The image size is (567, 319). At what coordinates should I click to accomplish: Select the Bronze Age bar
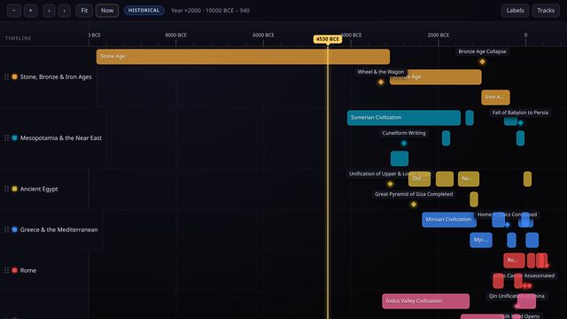click(x=435, y=77)
